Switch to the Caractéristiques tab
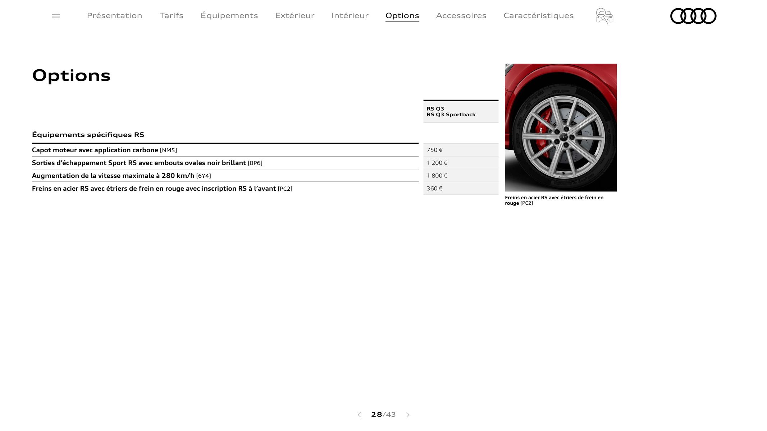The width and height of the screenshot is (767, 431). click(x=539, y=15)
